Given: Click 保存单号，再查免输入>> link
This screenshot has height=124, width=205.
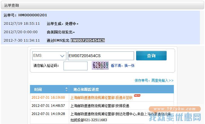Looking at the screenshot, I should click(154, 80).
